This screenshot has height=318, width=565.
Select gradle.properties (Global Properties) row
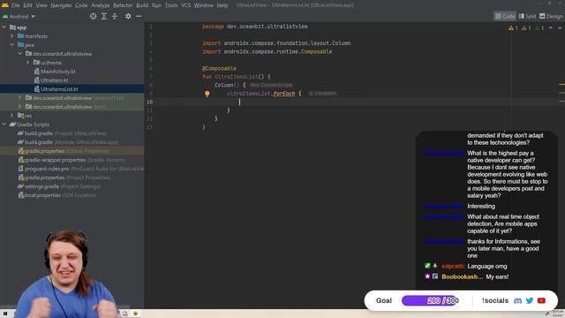click(72, 151)
